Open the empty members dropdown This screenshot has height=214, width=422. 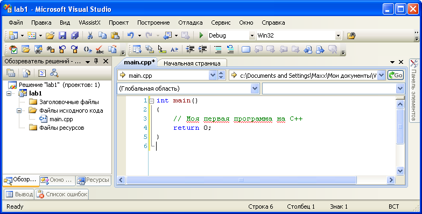point(400,88)
